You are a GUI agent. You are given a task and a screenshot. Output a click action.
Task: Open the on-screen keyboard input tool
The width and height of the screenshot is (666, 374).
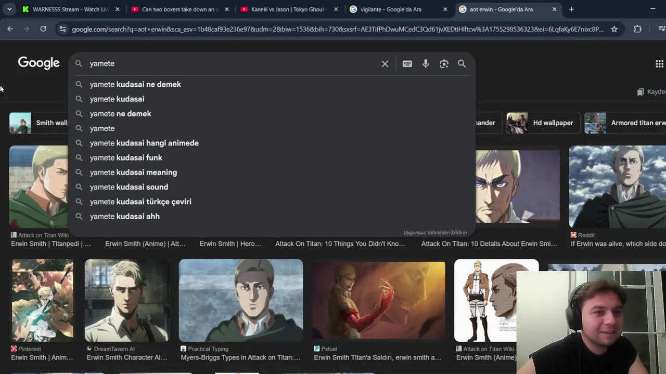click(x=407, y=63)
